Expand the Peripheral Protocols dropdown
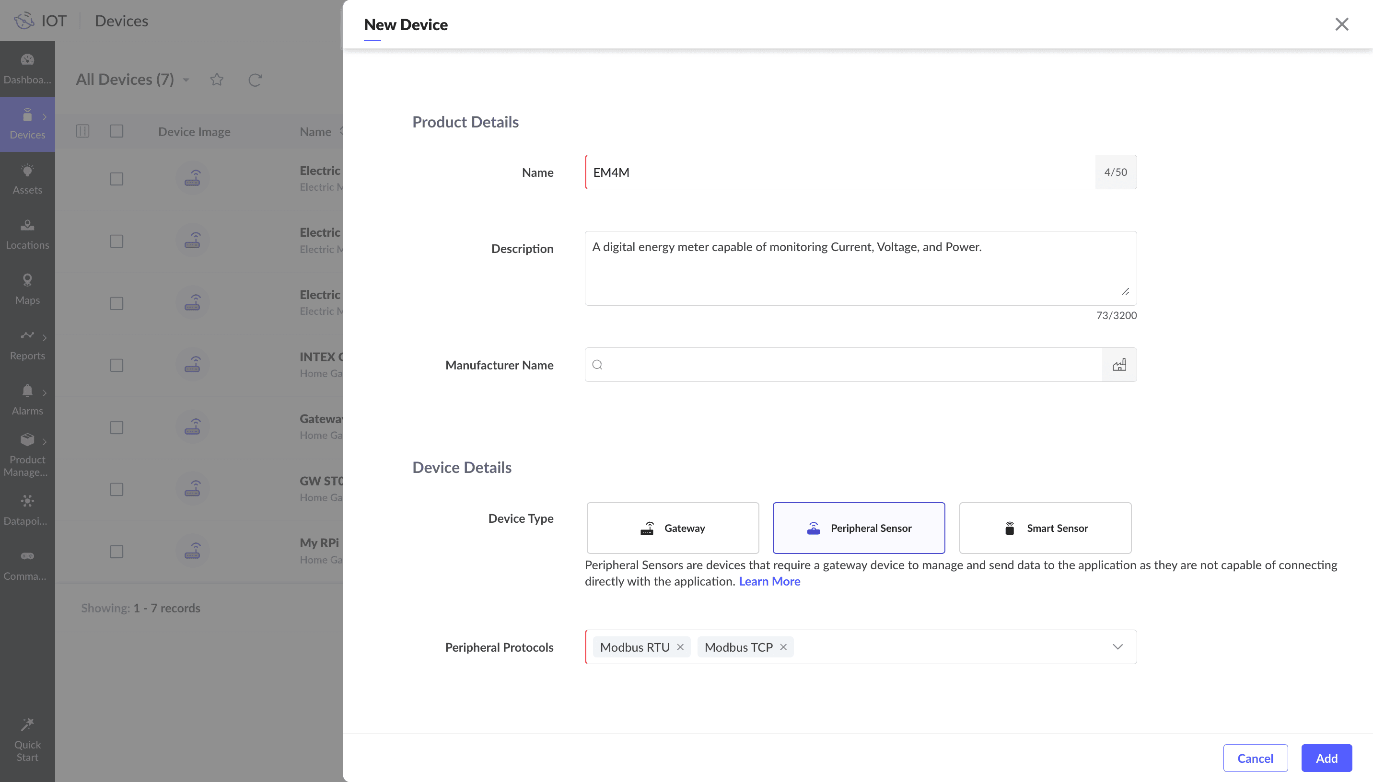Image resolution: width=1373 pixels, height=782 pixels. coord(1117,647)
